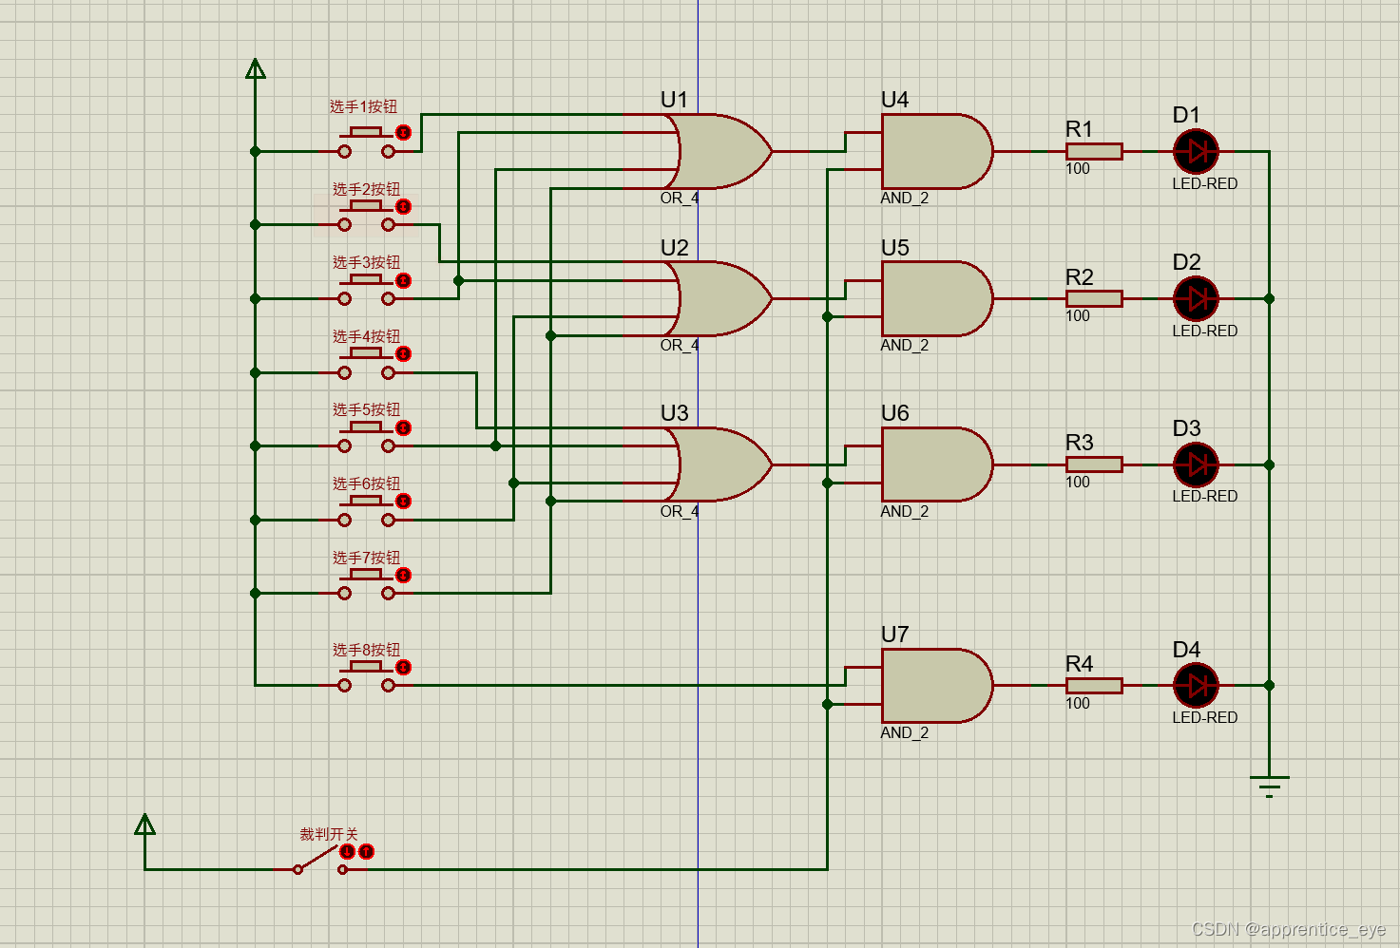This screenshot has height=948, width=1400.
Task: Activate the red actuator of 选手1按钮
Action: pos(403,132)
